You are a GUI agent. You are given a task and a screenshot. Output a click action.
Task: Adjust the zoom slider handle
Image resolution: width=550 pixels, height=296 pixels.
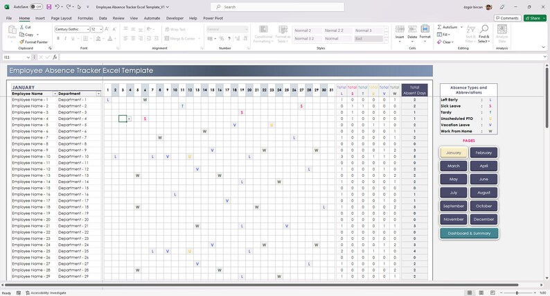tap(517, 293)
